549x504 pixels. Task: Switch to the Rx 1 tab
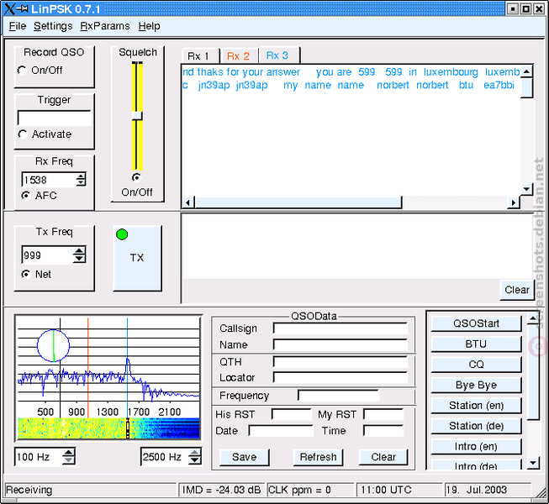pos(200,56)
